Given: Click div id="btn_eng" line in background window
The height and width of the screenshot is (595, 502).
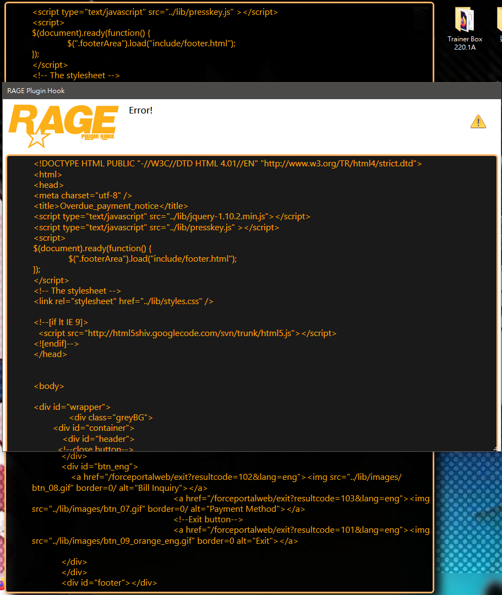Looking at the screenshot, I should (x=100, y=467).
